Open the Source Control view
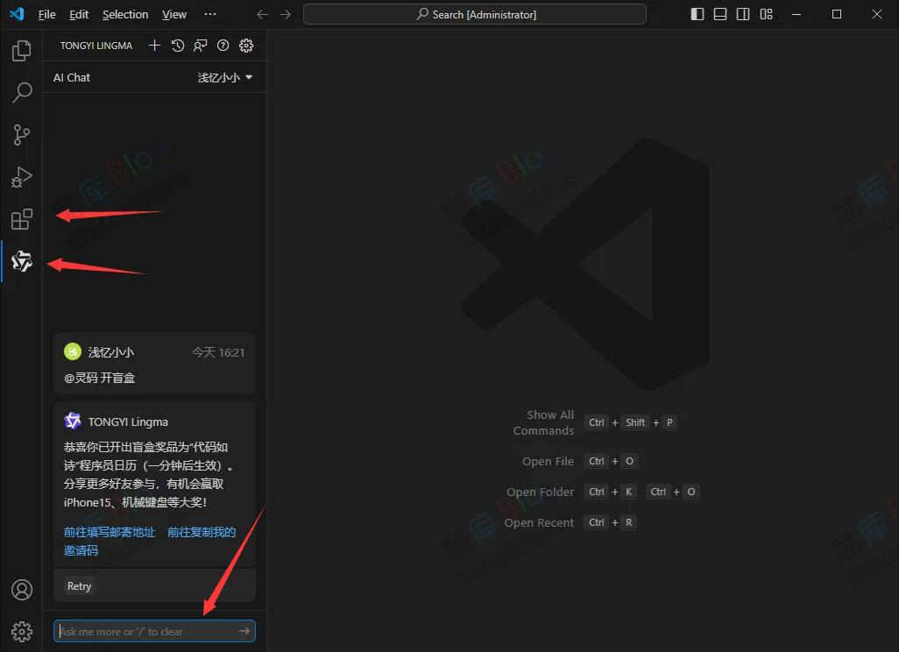The height and width of the screenshot is (652, 899). [x=22, y=135]
